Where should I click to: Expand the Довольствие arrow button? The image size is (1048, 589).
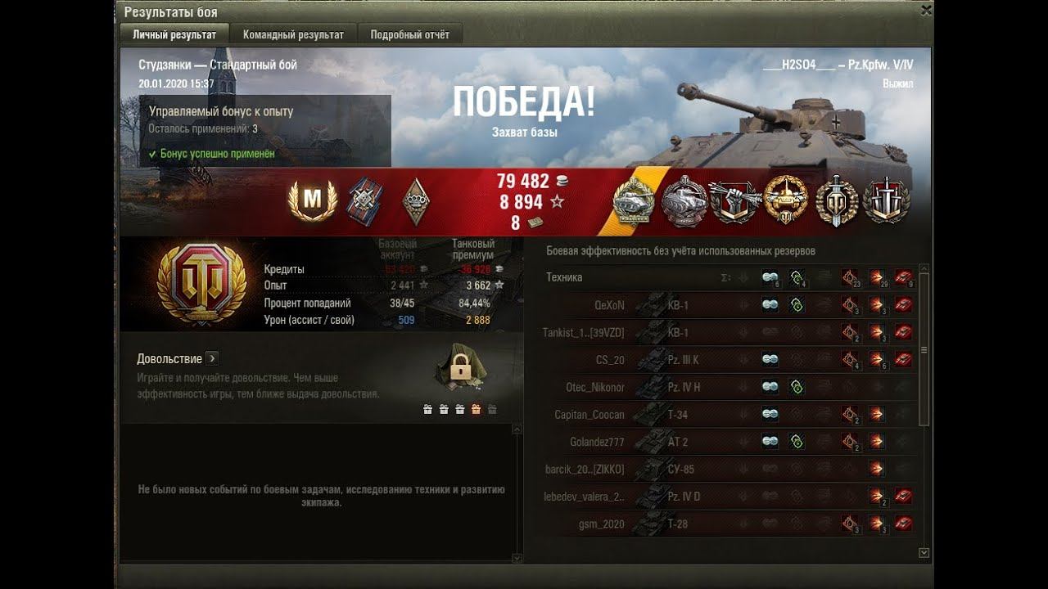[211, 358]
